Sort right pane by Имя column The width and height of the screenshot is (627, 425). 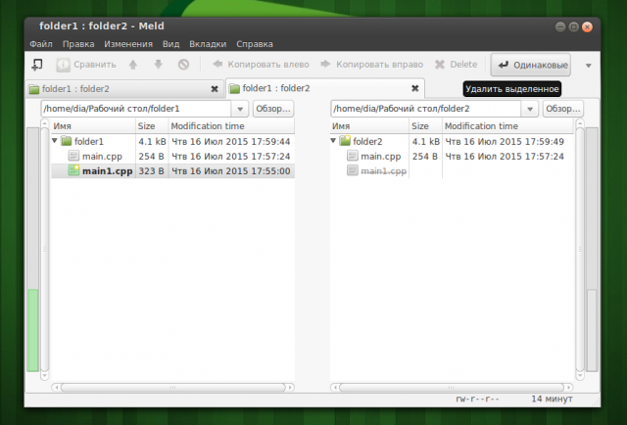370,126
